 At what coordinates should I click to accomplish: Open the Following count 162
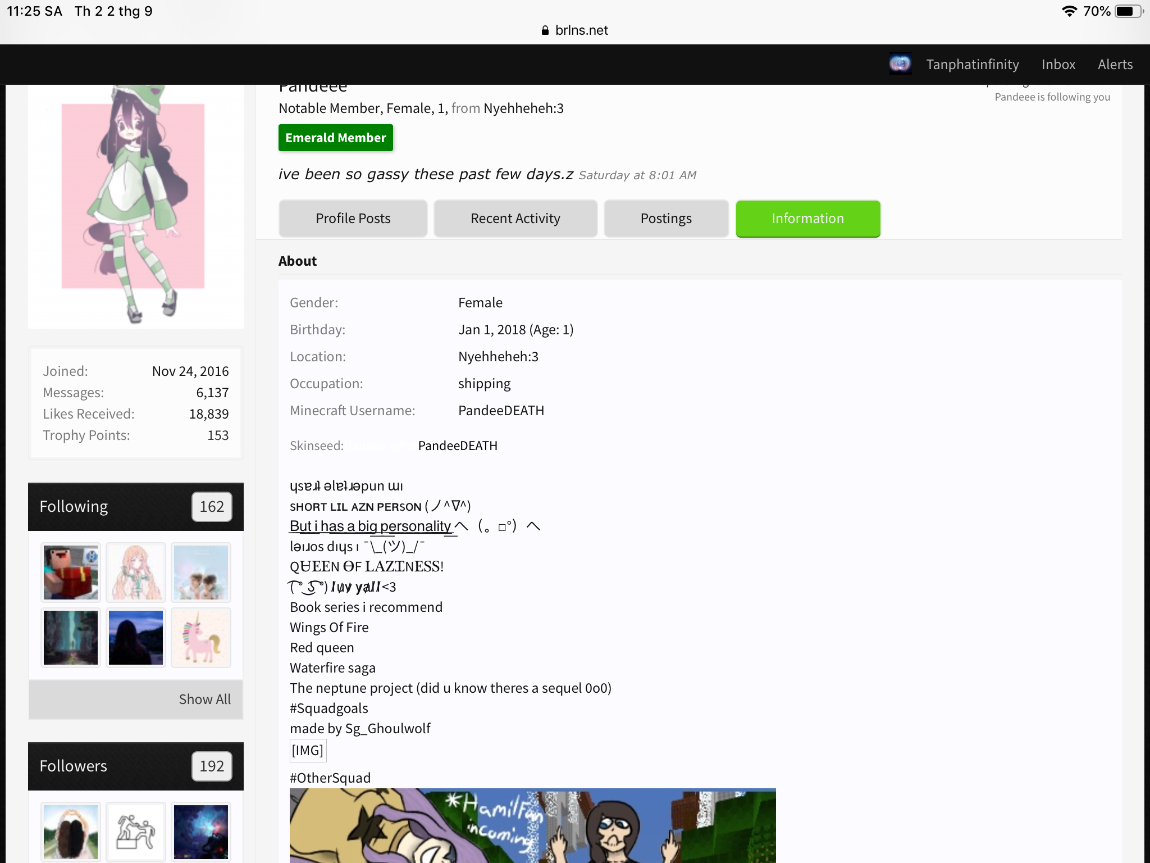point(212,507)
